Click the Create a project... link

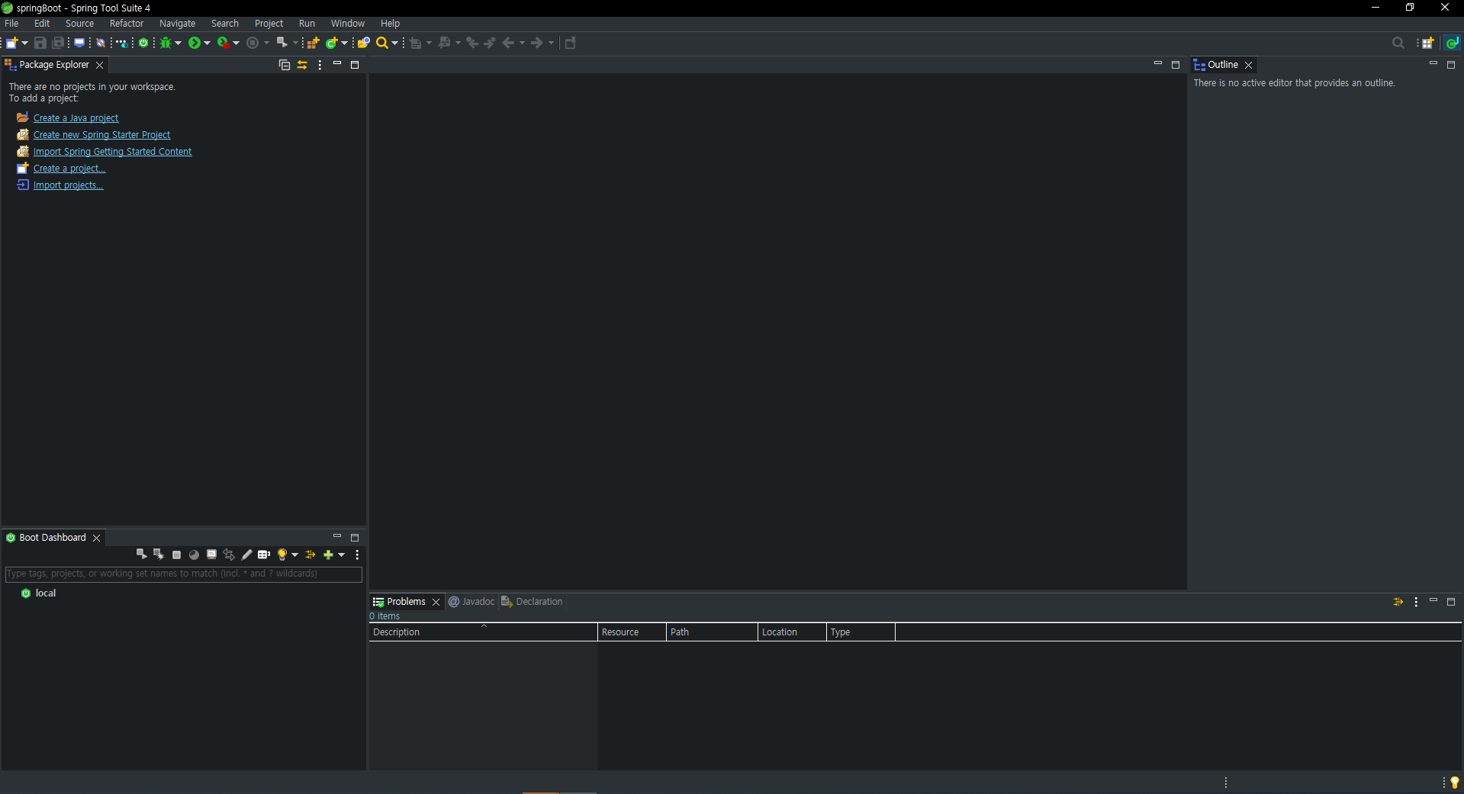click(69, 169)
